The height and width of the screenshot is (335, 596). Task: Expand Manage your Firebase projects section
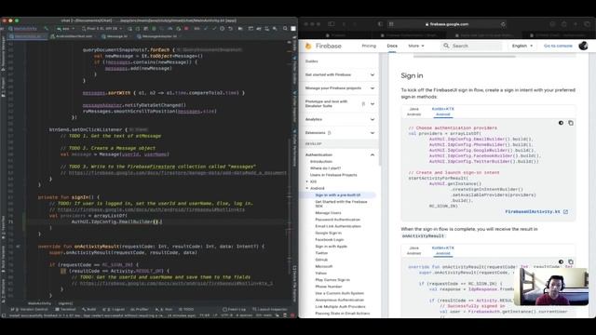(x=340, y=88)
